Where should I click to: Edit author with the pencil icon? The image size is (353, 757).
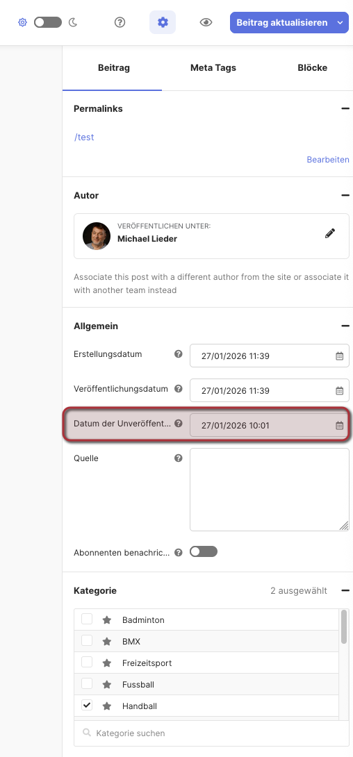click(330, 234)
